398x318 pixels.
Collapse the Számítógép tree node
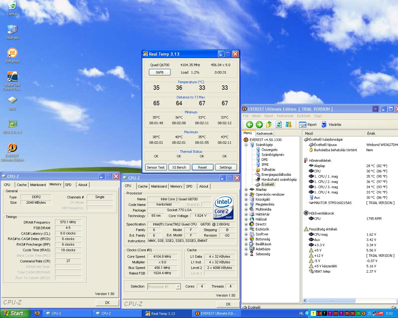pyautogui.click(x=246, y=145)
